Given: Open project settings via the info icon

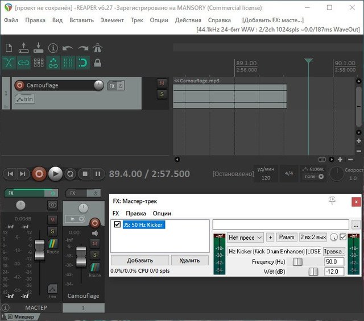Looking at the screenshot, I should click(x=53, y=48).
